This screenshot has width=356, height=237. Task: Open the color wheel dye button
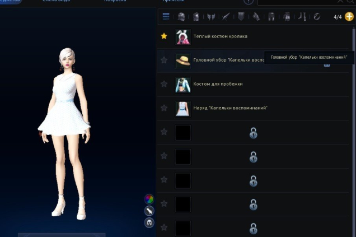coord(149,199)
